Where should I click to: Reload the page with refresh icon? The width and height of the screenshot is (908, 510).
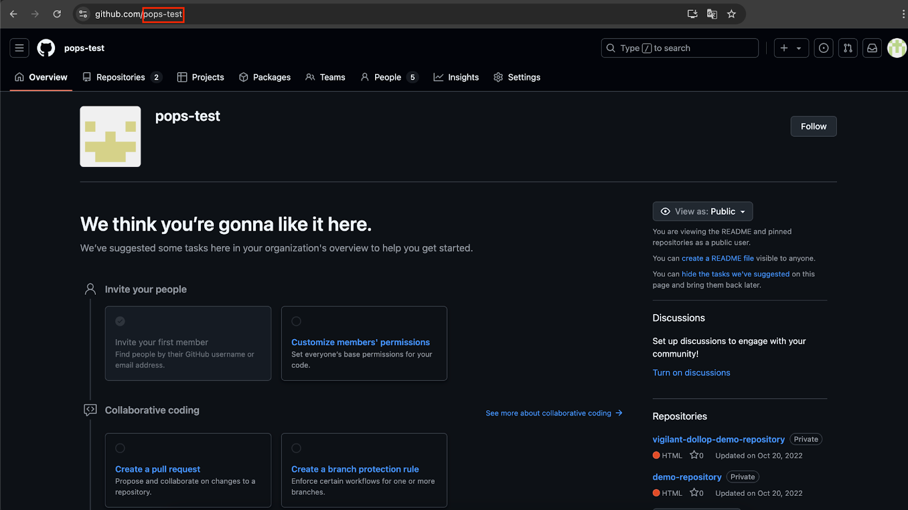[57, 14]
